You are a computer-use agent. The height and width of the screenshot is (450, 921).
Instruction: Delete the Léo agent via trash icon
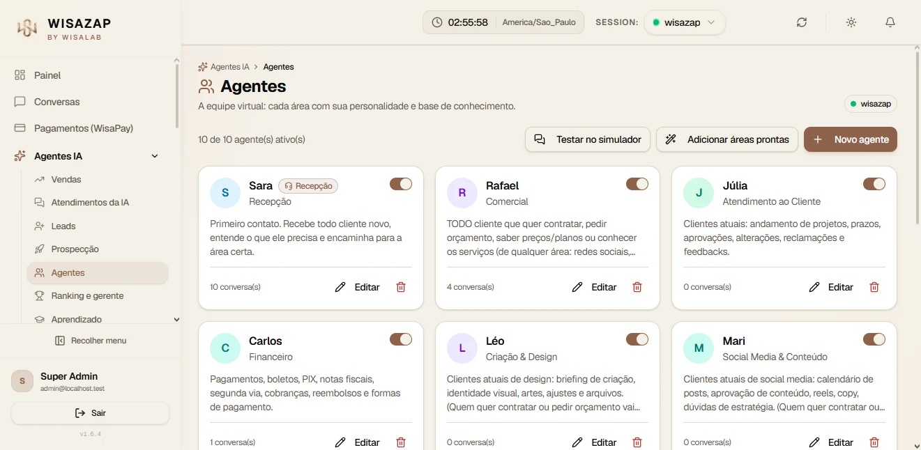(x=637, y=442)
